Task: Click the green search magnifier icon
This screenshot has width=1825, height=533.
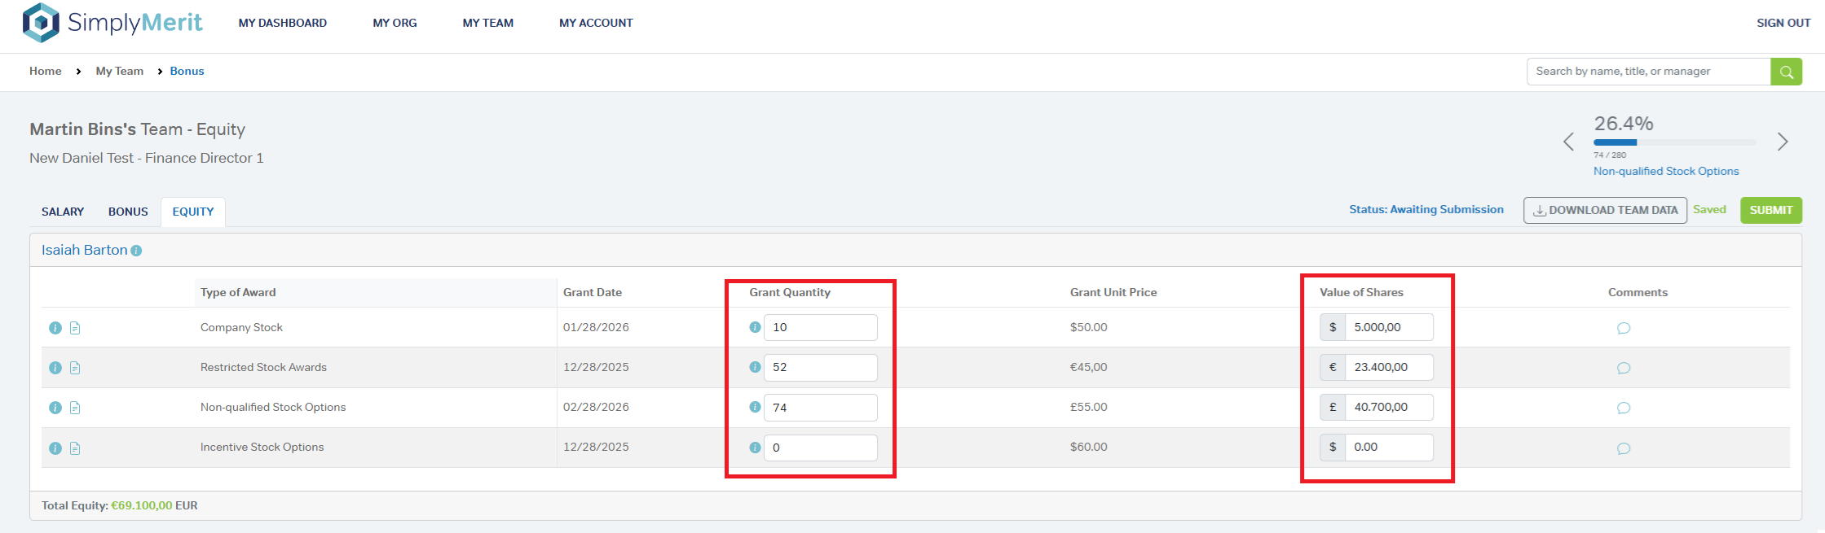Action: 1786,72
